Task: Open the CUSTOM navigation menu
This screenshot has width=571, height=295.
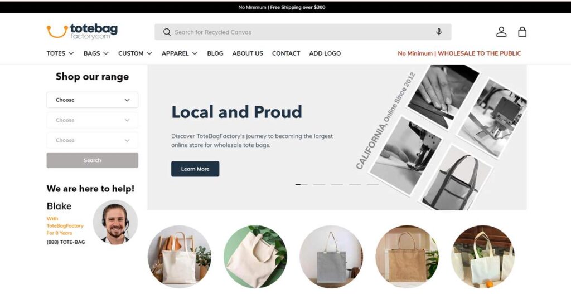Action: tap(135, 53)
